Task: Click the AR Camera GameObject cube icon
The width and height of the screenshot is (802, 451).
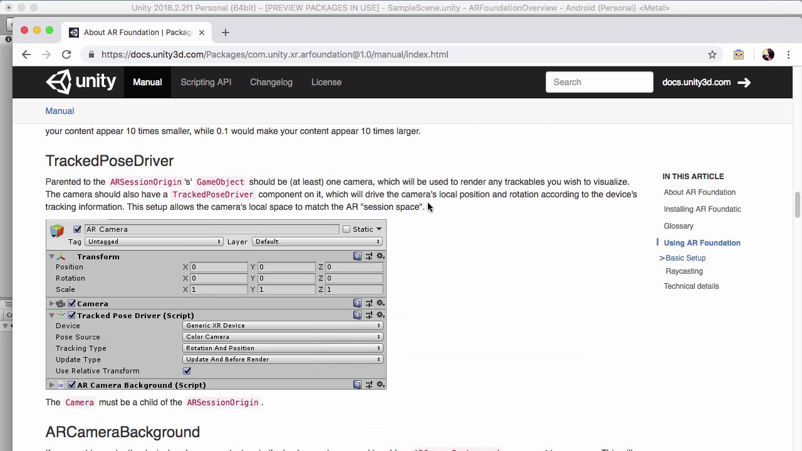Action: pyautogui.click(x=57, y=230)
